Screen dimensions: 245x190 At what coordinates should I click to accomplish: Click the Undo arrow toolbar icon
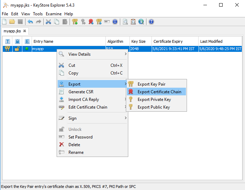[x=30, y=22]
